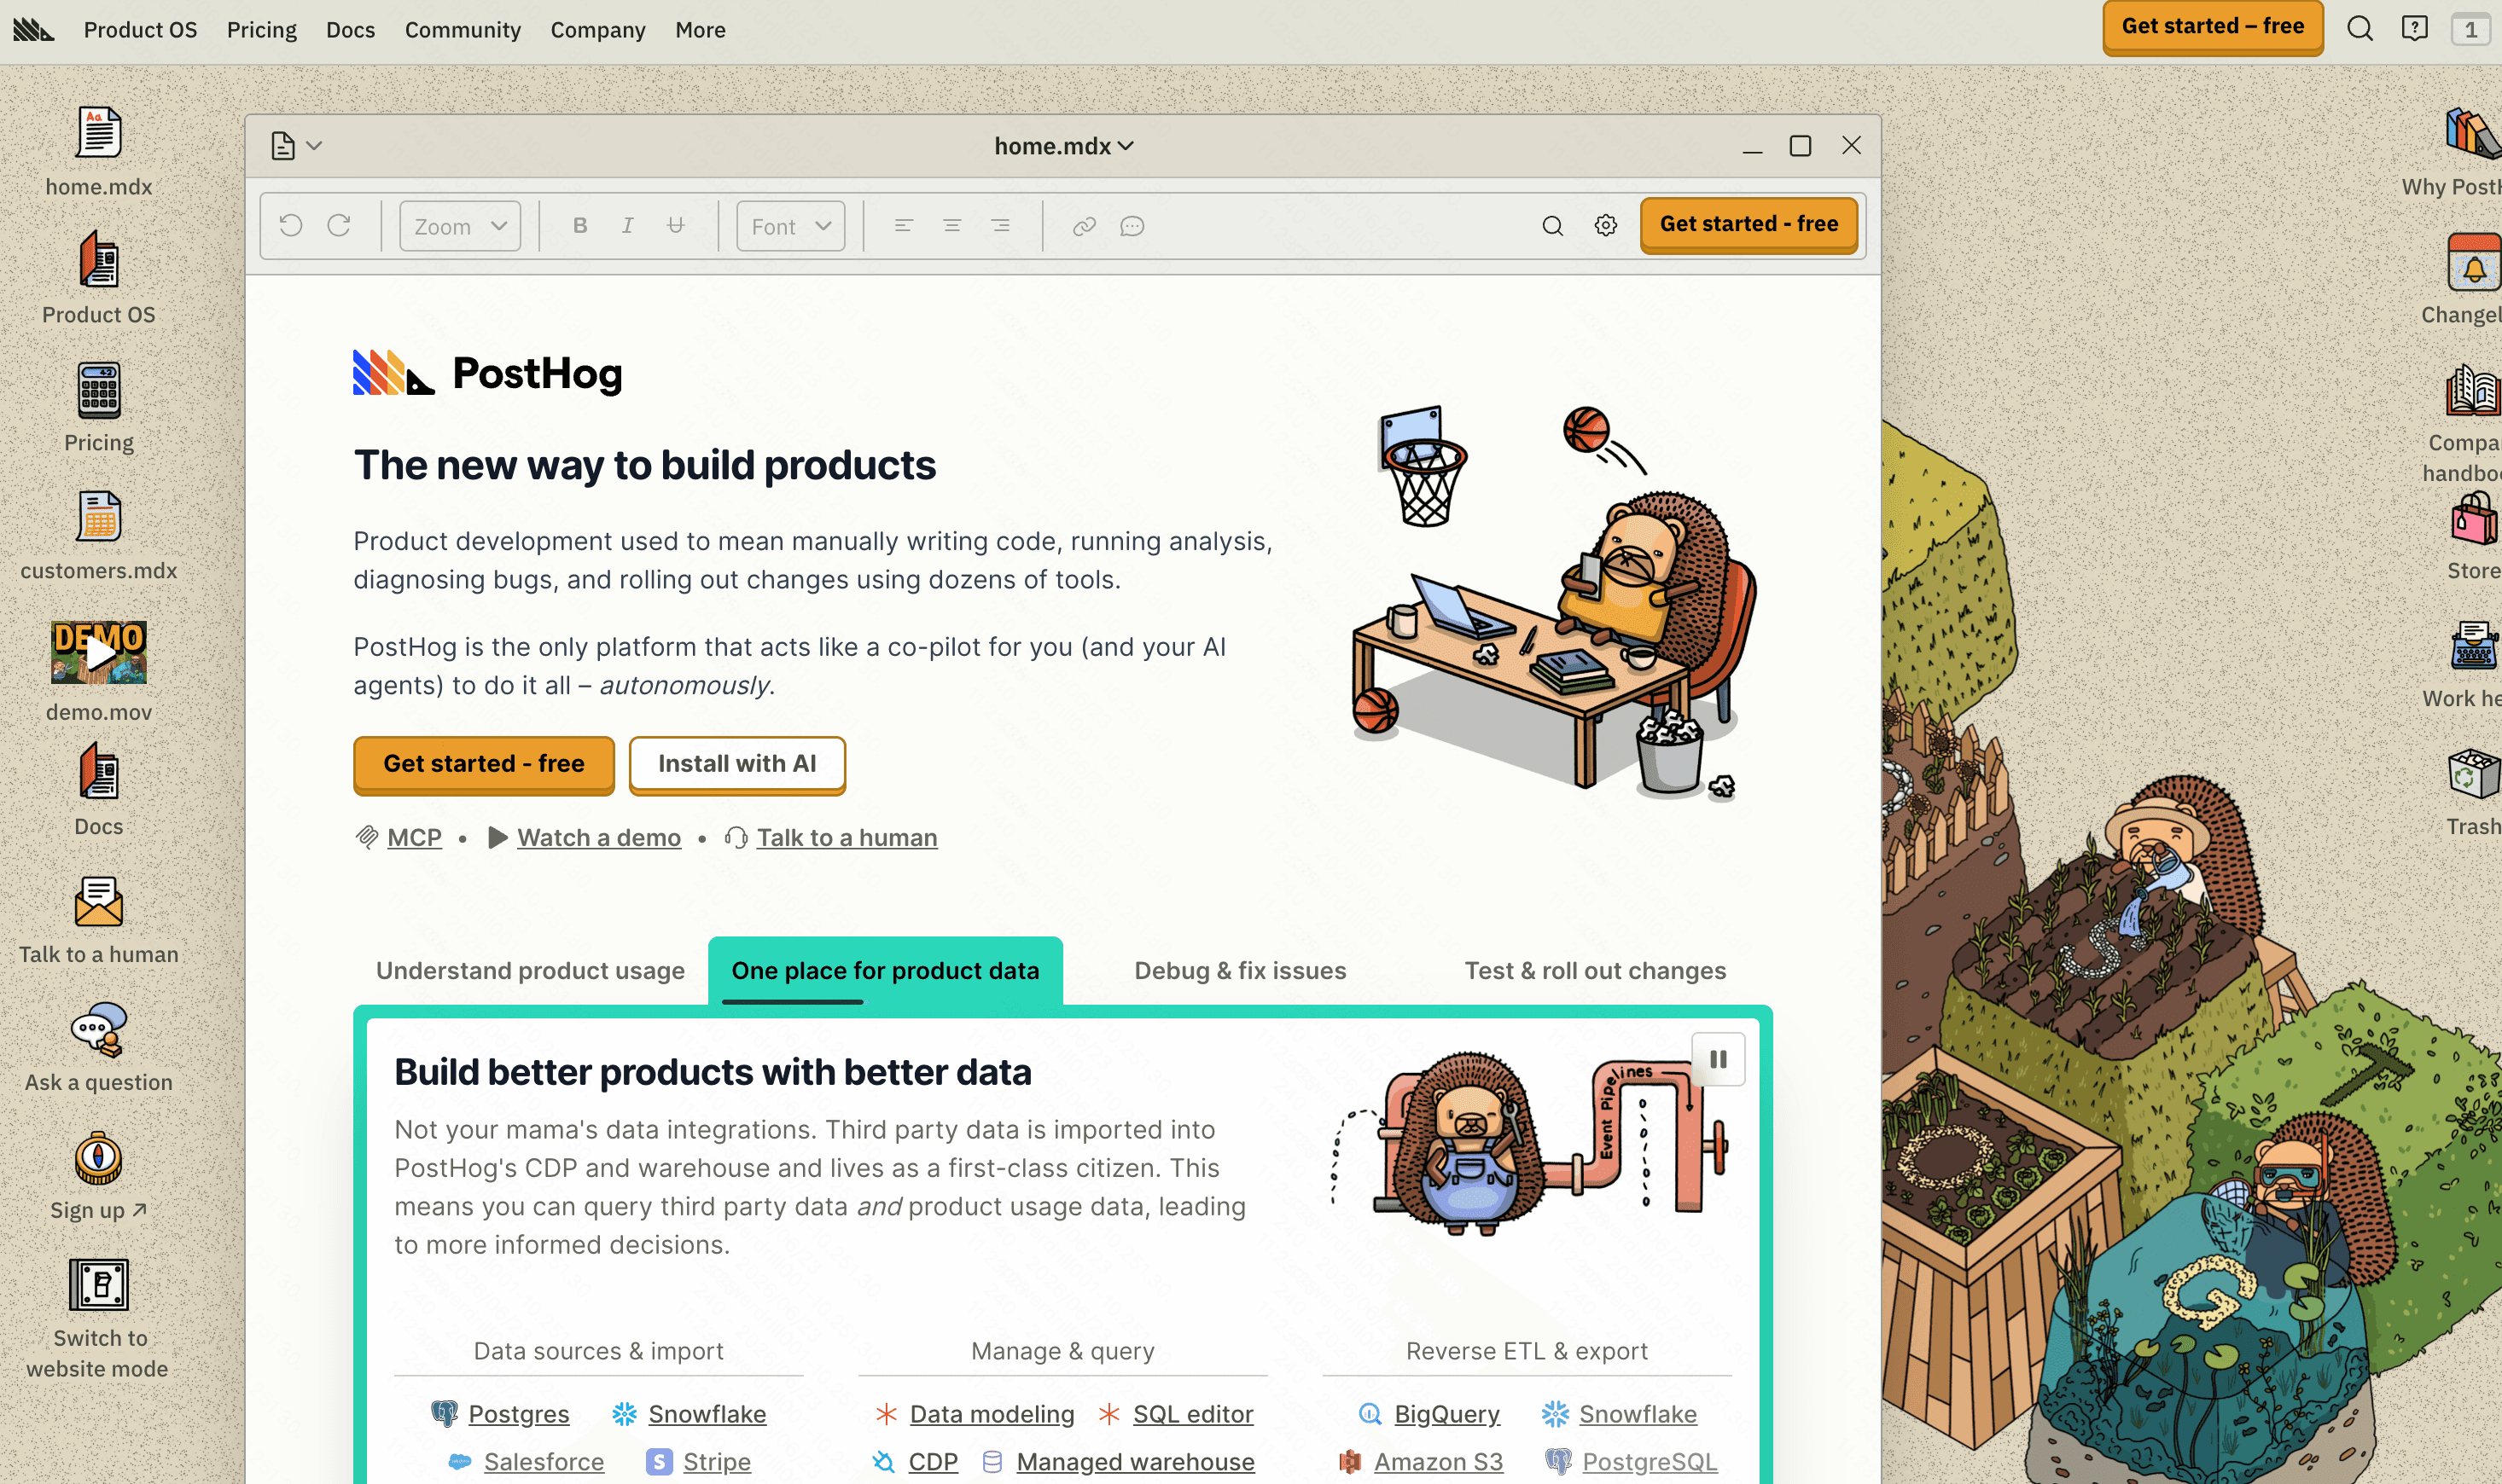Open Community menu
This screenshot has width=2502, height=1484.
coord(463,30)
